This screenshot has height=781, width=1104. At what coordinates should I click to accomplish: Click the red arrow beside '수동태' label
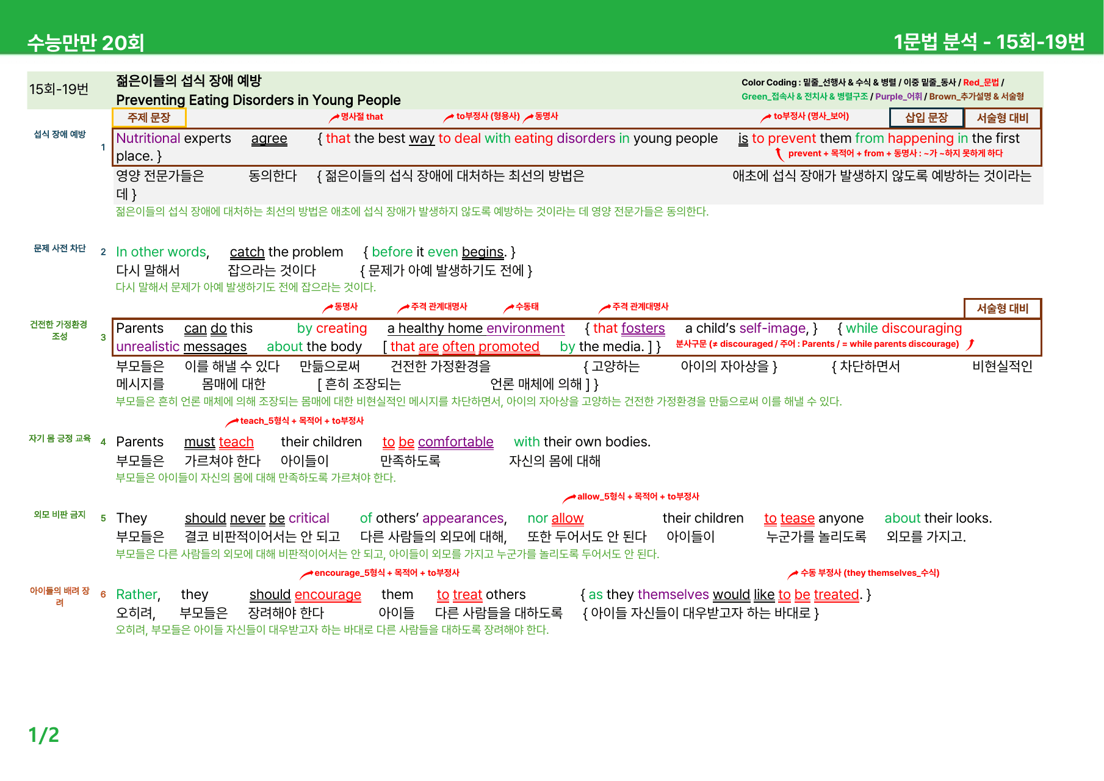point(509,308)
